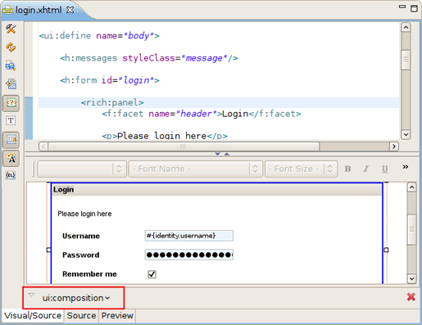This screenshot has height=325, width=422.
Task: Click visual pane scroll up arrow
Action: tap(412, 187)
